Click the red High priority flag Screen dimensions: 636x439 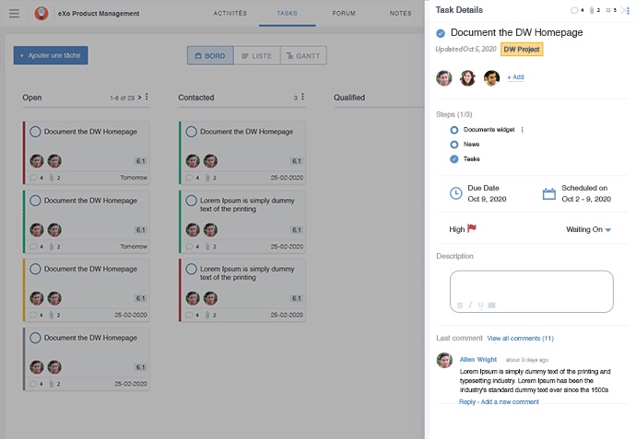[x=472, y=229]
